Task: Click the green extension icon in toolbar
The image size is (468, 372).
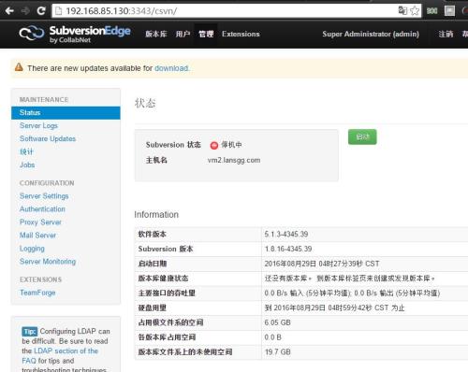Action: pyautogui.click(x=432, y=11)
